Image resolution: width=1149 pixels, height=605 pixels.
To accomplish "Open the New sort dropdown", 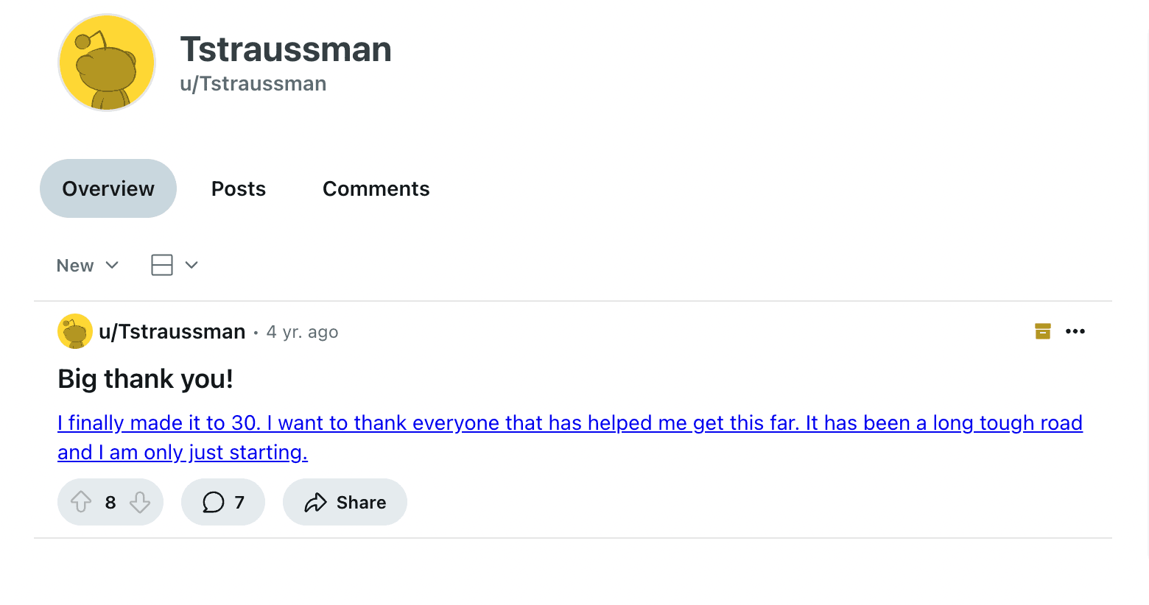I will 87,265.
